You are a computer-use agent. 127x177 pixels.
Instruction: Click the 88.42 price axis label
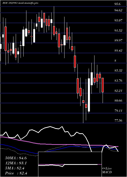click(118, 51)
